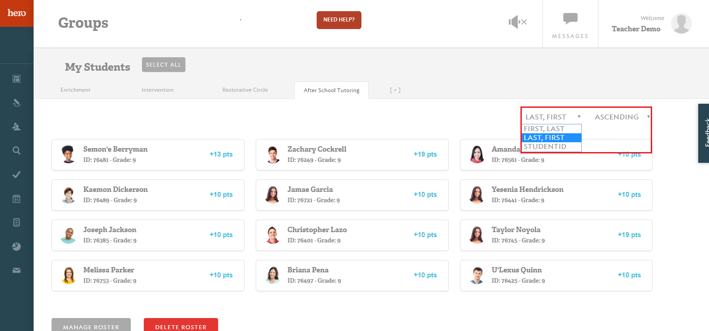Select the After School Tutoring tab
Image resolution: width=709 pixels, height=331 pixels.
[x=331, y=90]
